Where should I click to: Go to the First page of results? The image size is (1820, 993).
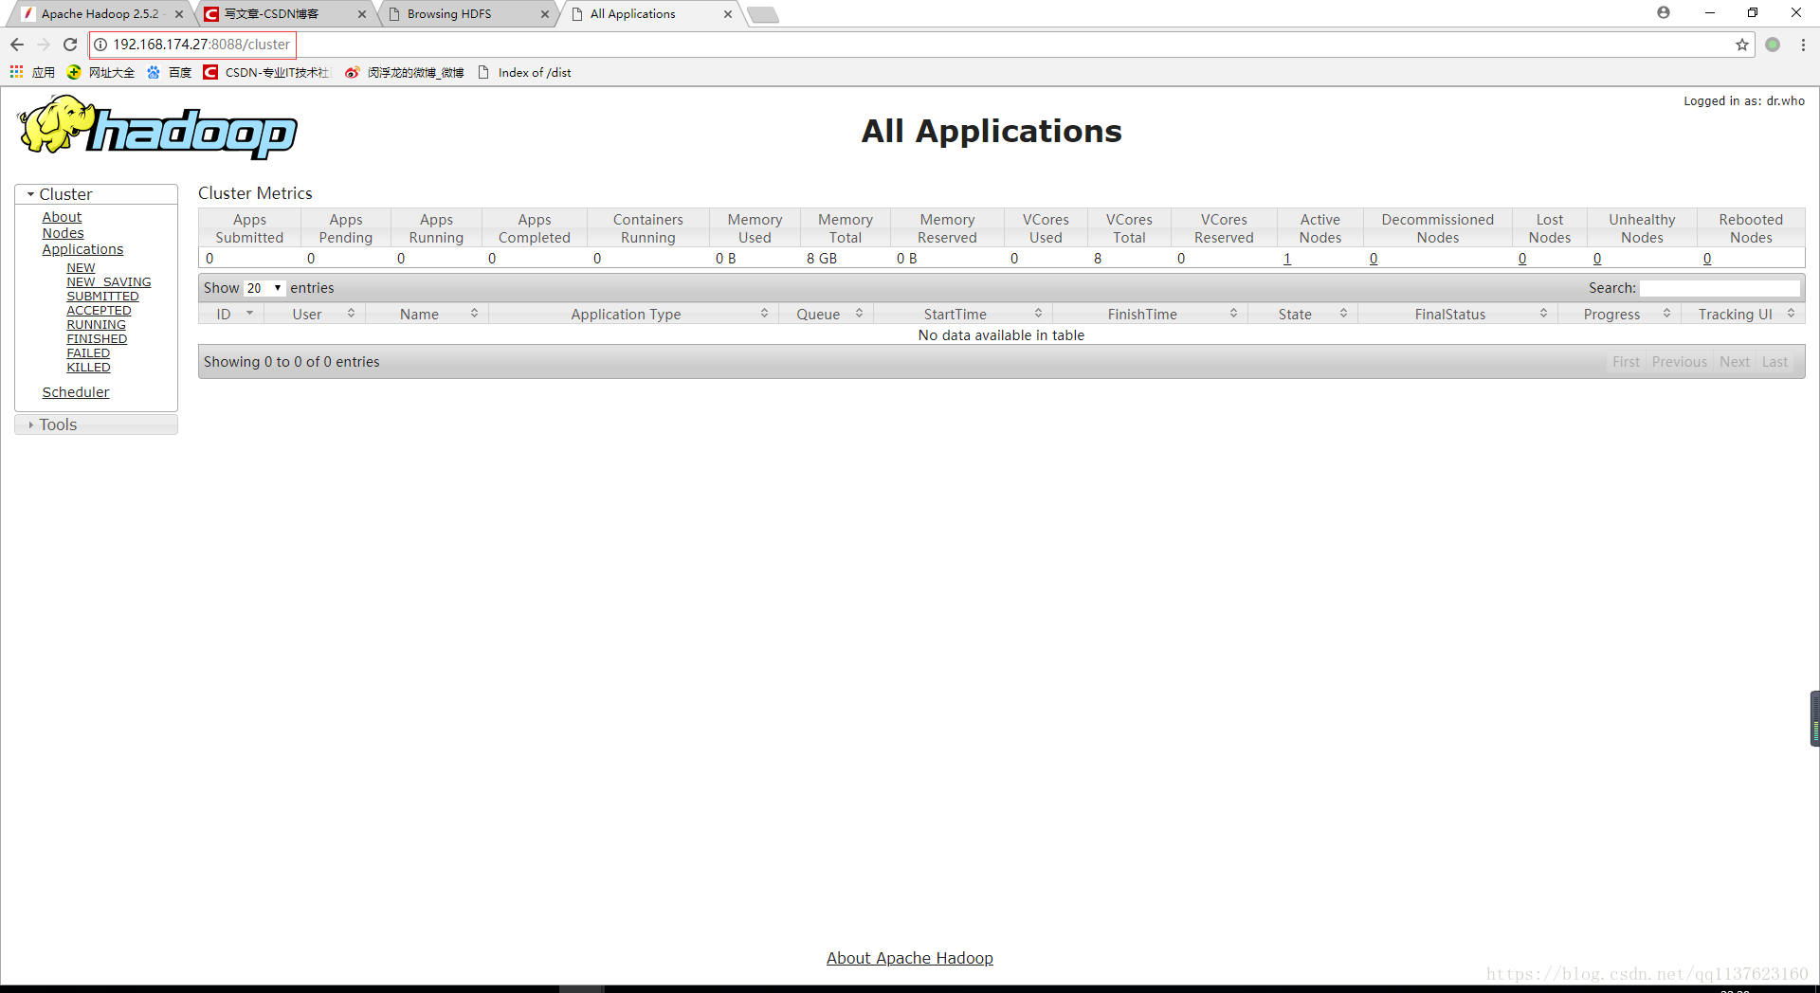[1627, 362]
